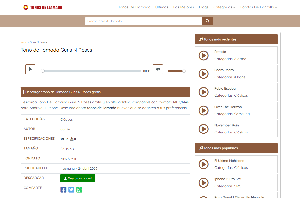Viewport: 300px width, 198px height.
Task: Mute the audio with the speaker icon
Action: point(158,69)
